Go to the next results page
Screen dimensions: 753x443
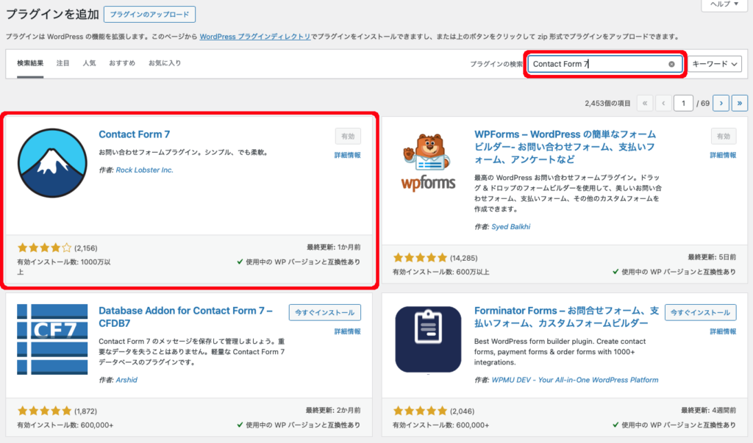pyautogui.click(x=722, y=104)
